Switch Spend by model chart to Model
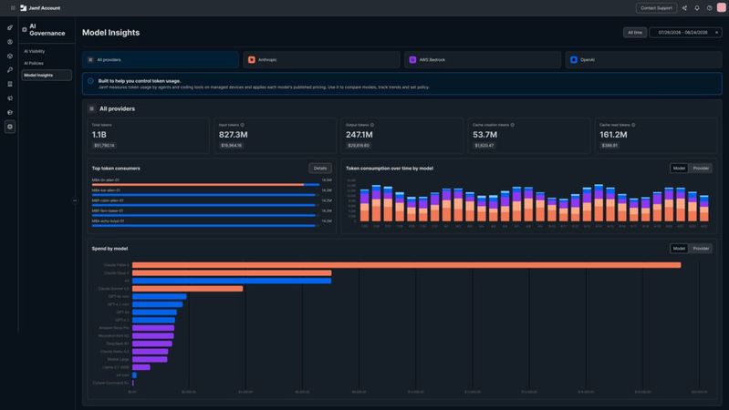729x410 pixels. tap(679, 249)
